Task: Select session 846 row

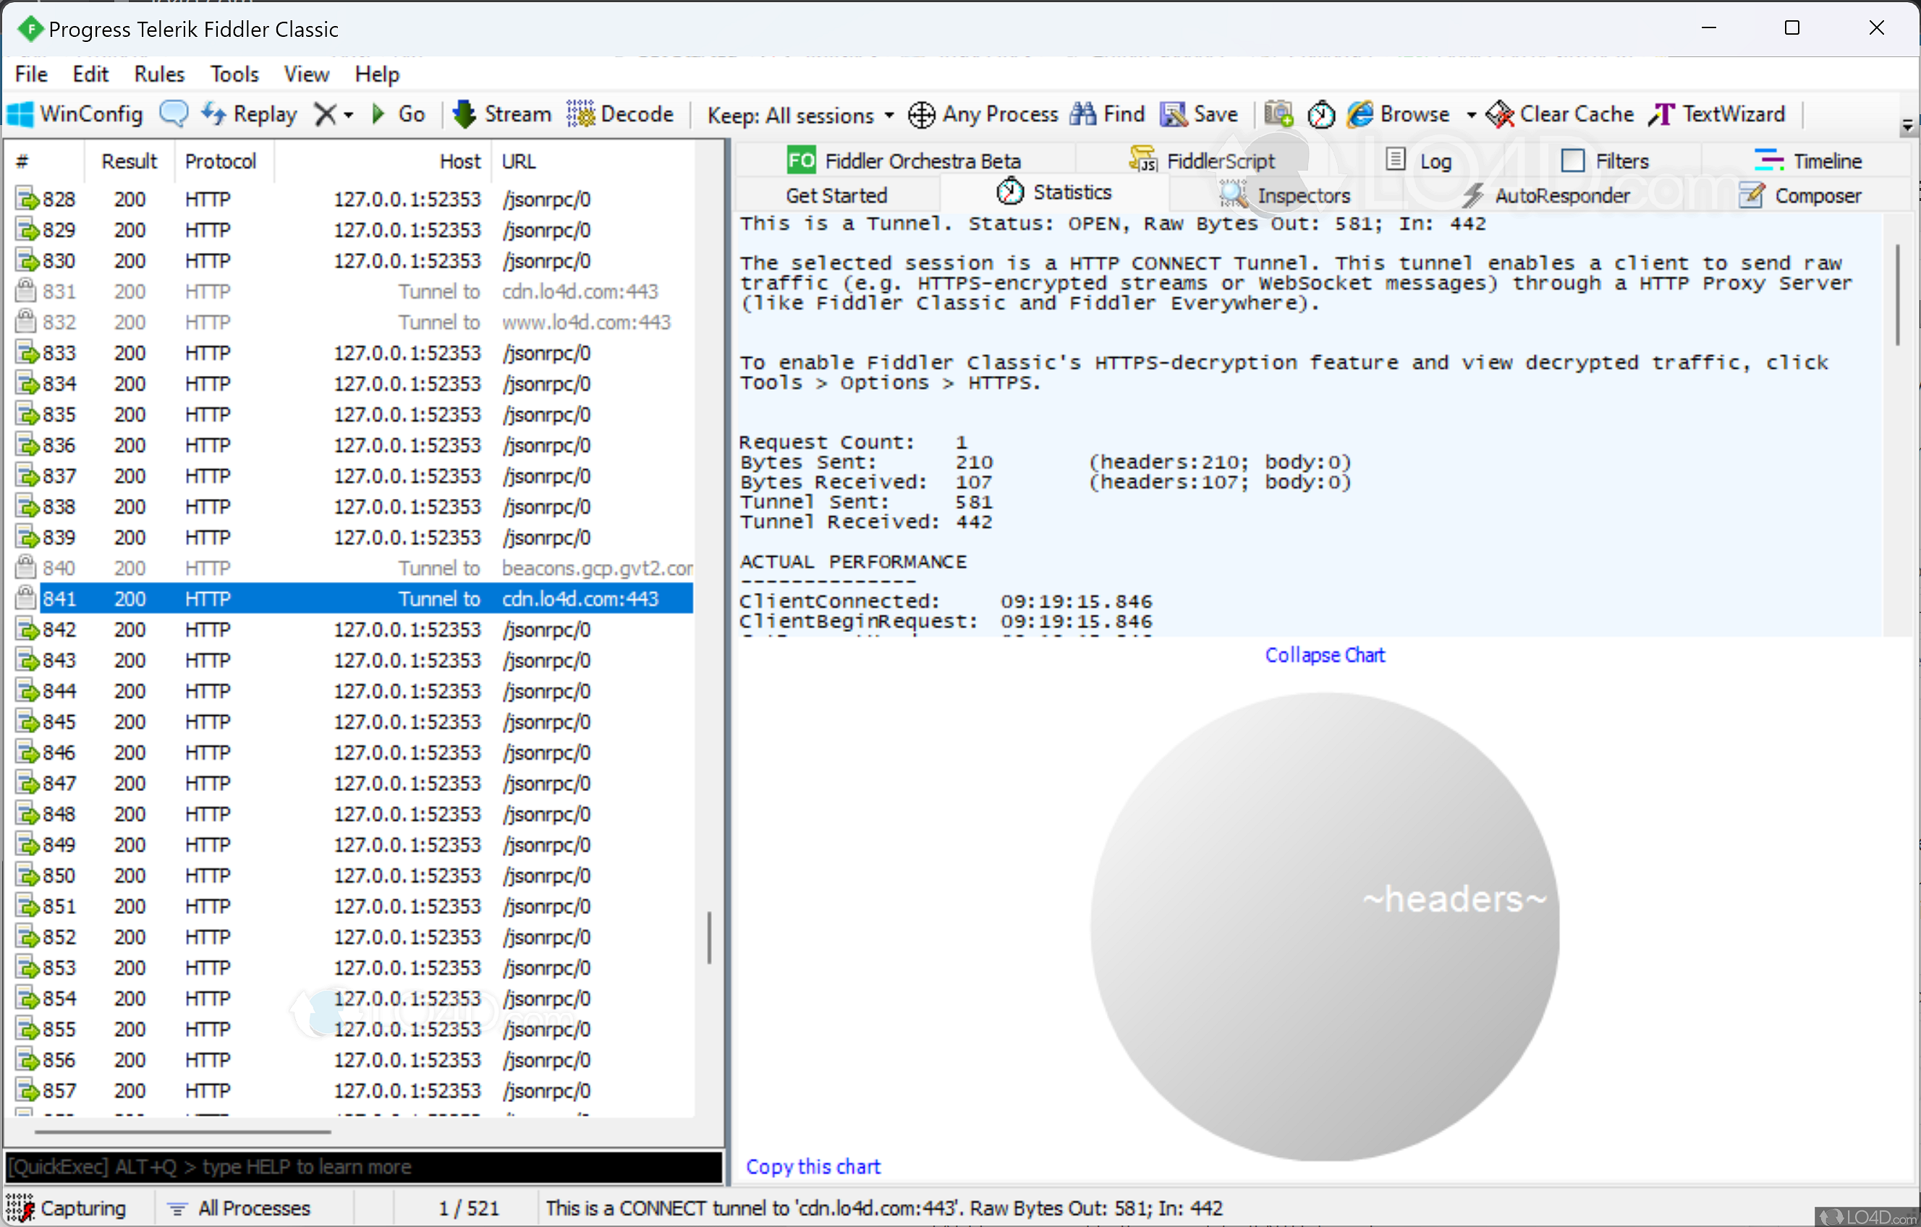Action: coord(353,753)
